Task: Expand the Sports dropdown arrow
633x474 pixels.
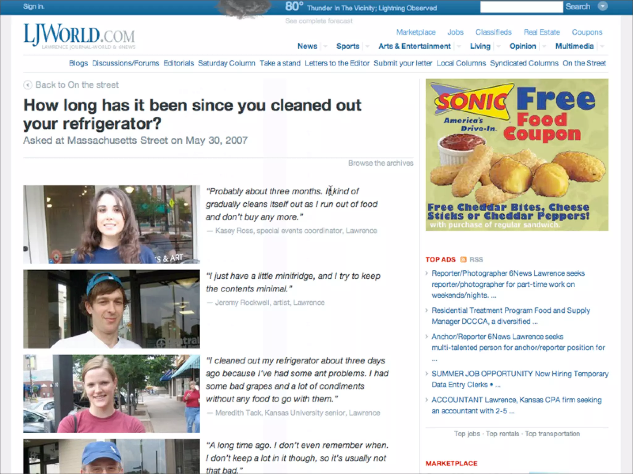Action: (367, 47)
